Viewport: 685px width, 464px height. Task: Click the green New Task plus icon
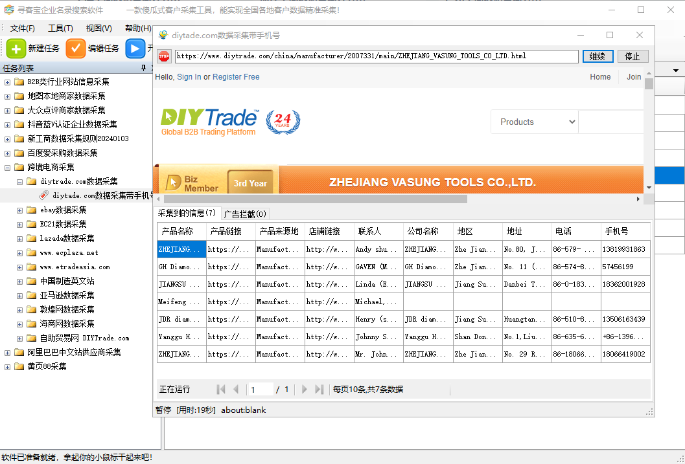(16, 49)
